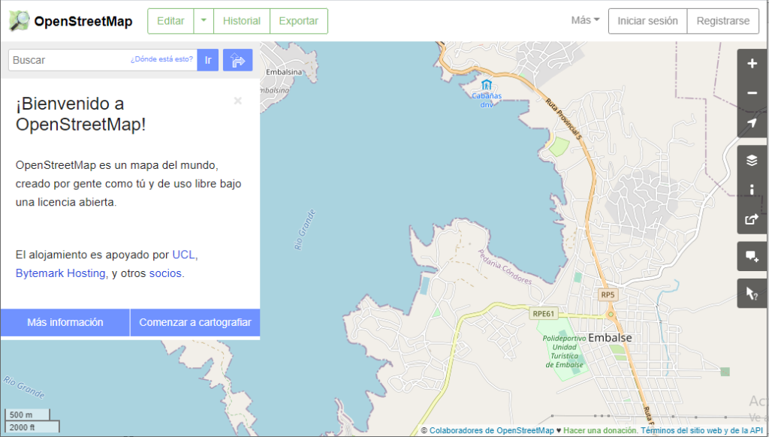Click the Ruta Provincial 5 road label
The height and width of the screenshot is (437, 769).
[x=563, y=119]
